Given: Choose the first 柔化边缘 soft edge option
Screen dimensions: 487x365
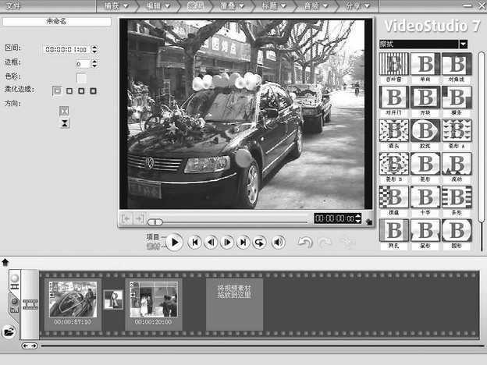Looking at the screenshot, I should point(57,90).
